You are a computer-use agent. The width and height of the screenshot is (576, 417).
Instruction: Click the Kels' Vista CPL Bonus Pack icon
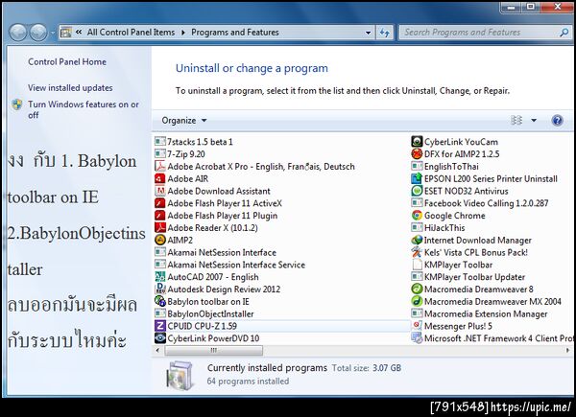(x=417, y=252)
